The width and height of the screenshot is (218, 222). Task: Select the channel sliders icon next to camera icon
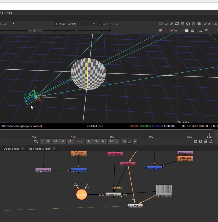coord(192,31)
